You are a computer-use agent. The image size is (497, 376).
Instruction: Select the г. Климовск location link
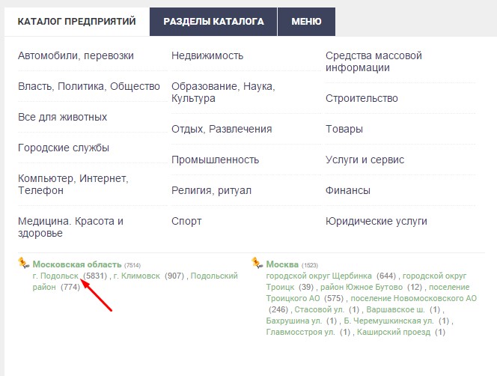138,276
